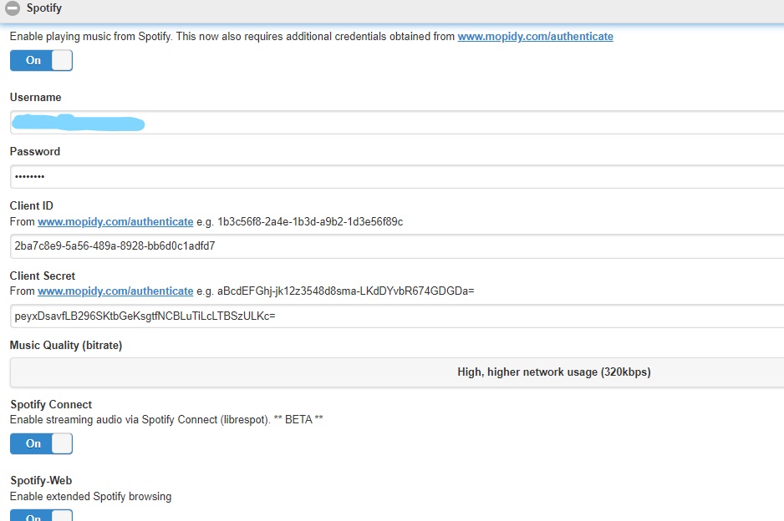Click the Spotify section header title

[43, 8]
